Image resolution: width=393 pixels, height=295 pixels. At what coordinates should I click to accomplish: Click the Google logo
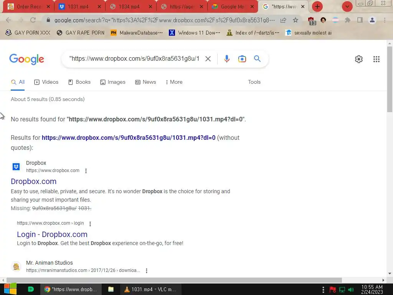point(26,59)
